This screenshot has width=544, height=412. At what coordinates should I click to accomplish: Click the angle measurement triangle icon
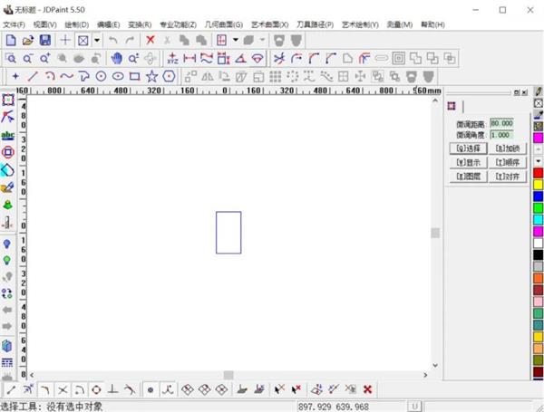[240, 58]
